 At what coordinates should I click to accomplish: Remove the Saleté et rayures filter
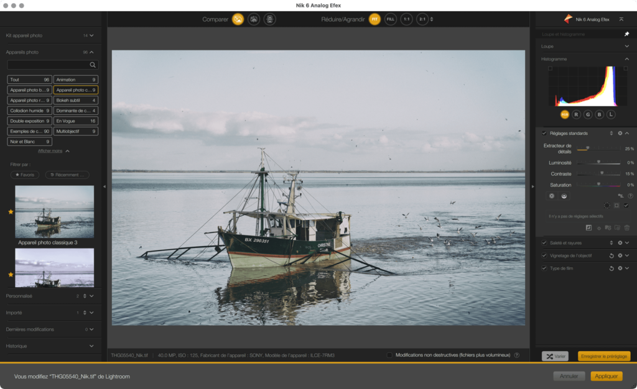click(620, 242)
